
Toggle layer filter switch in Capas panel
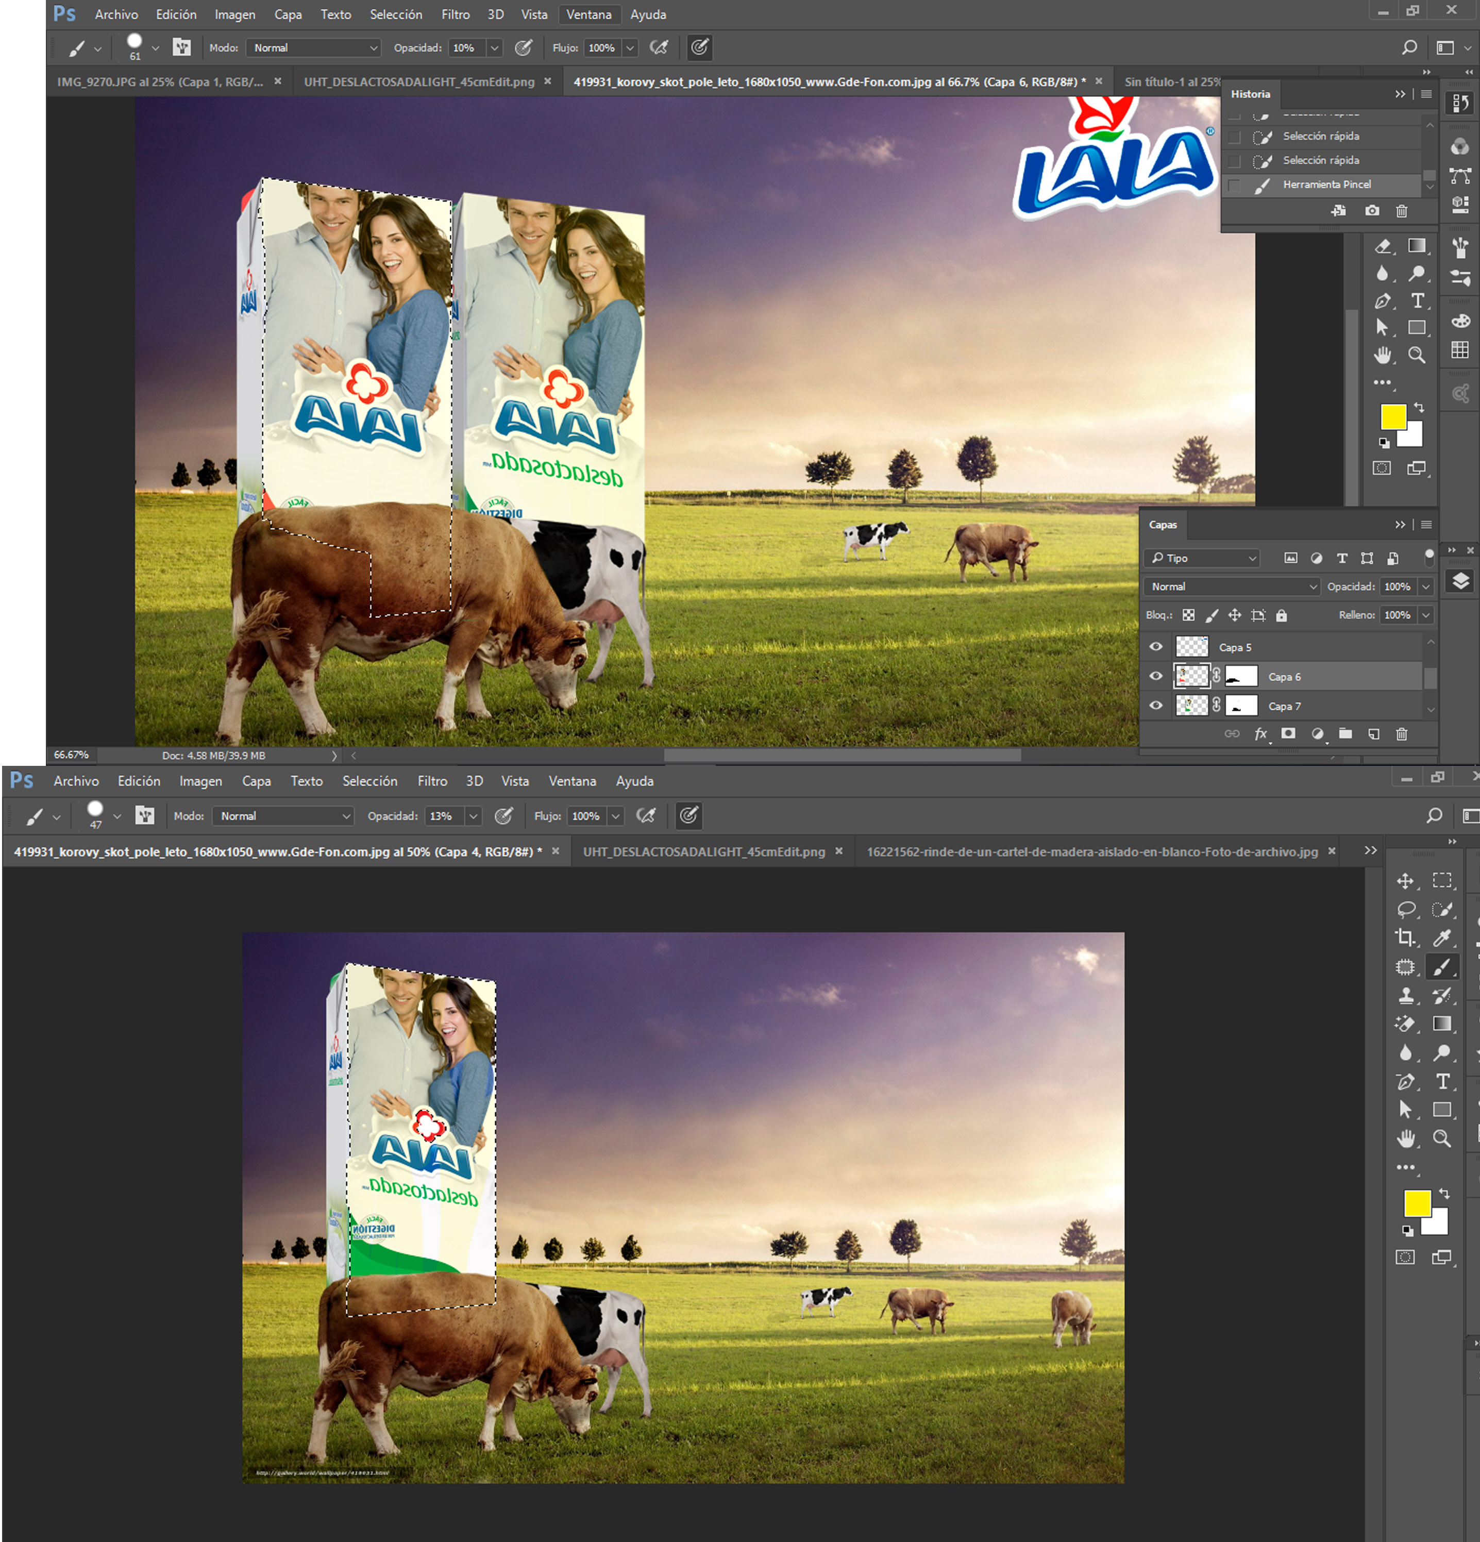[1429, 557]
